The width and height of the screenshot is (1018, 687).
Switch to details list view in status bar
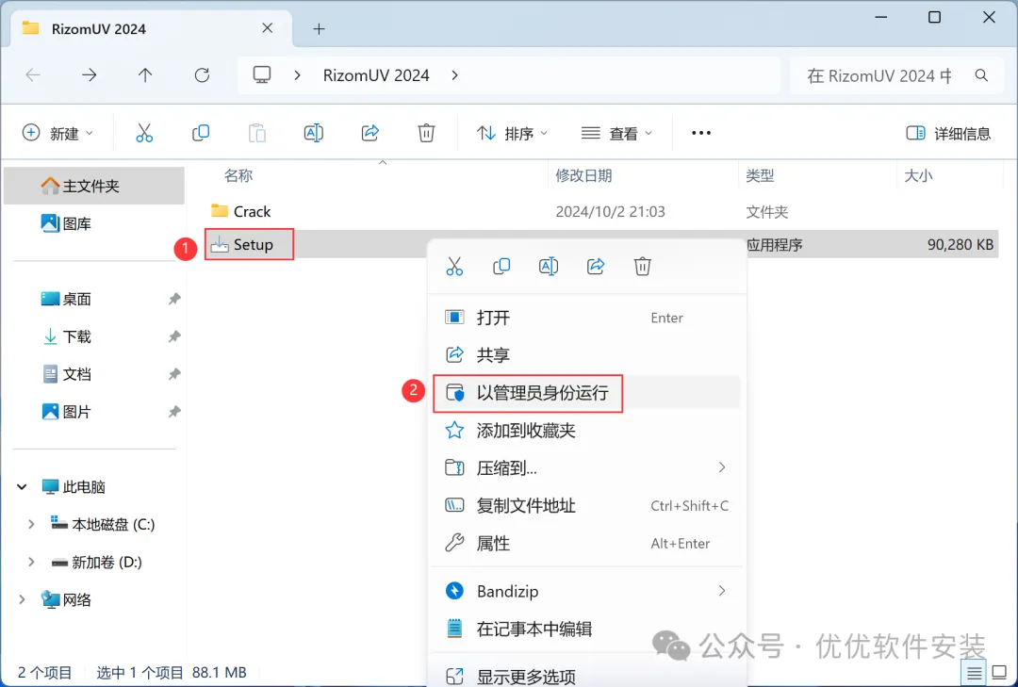tap(973, 673)
